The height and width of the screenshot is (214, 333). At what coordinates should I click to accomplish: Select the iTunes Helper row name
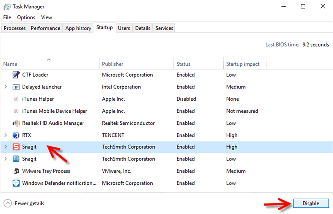38,99
